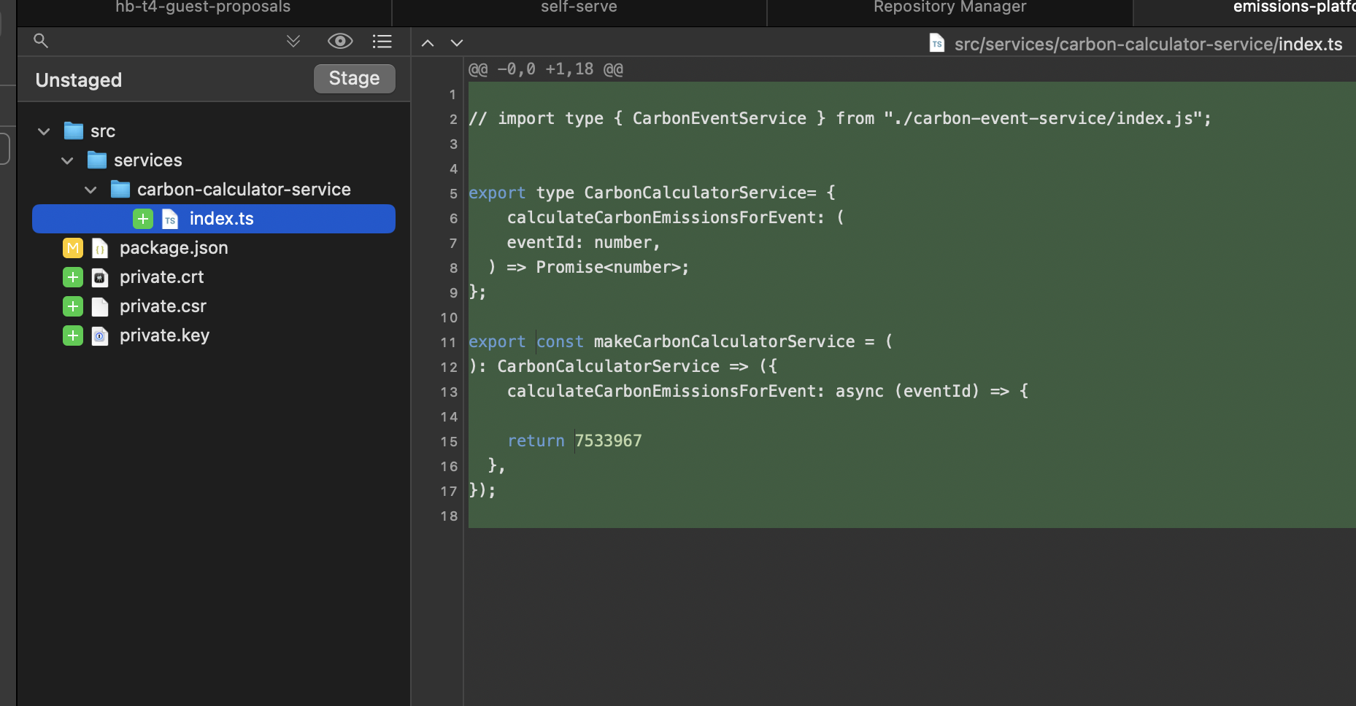1356x706 pixels.
Task: Click the expand-all double chevron icon
Action: tap(293, 41)
